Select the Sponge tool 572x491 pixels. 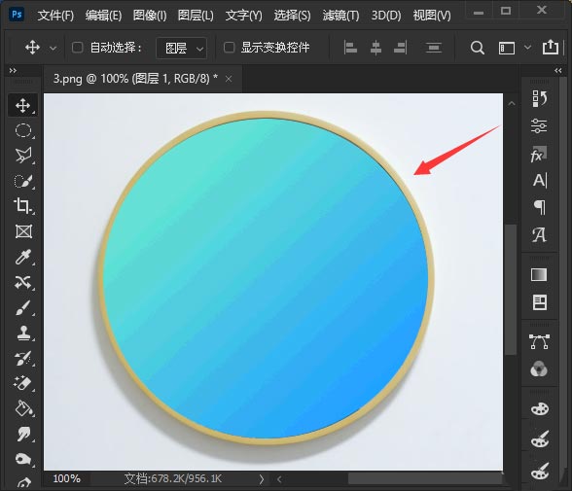tap(23, 459)
